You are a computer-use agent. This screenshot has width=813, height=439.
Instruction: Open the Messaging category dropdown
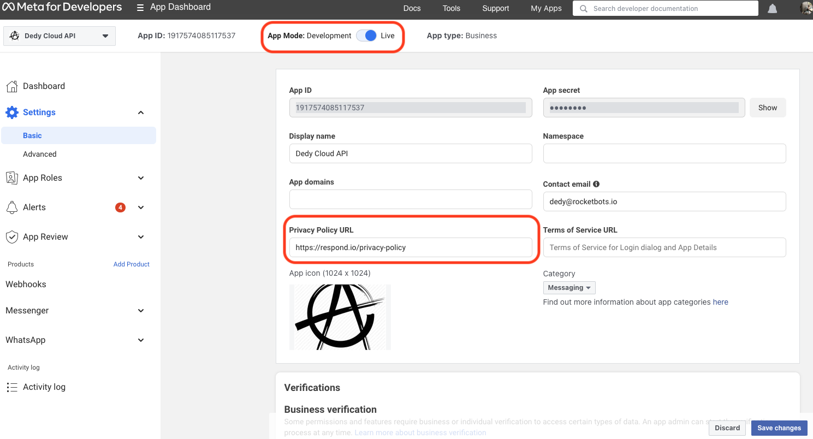click(569, 288)
